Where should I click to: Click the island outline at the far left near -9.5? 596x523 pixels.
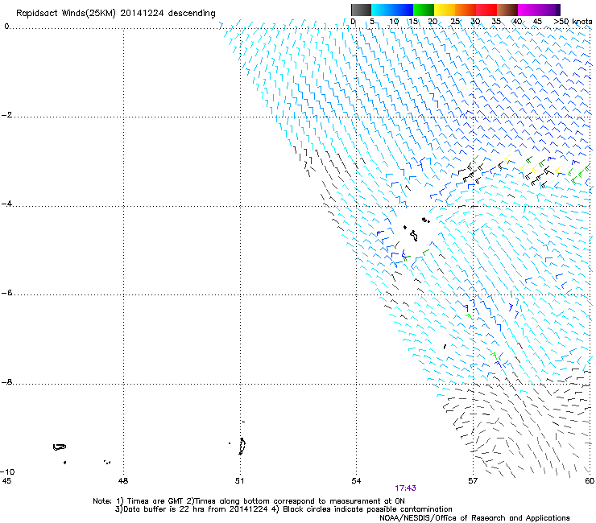pos(60,447)
